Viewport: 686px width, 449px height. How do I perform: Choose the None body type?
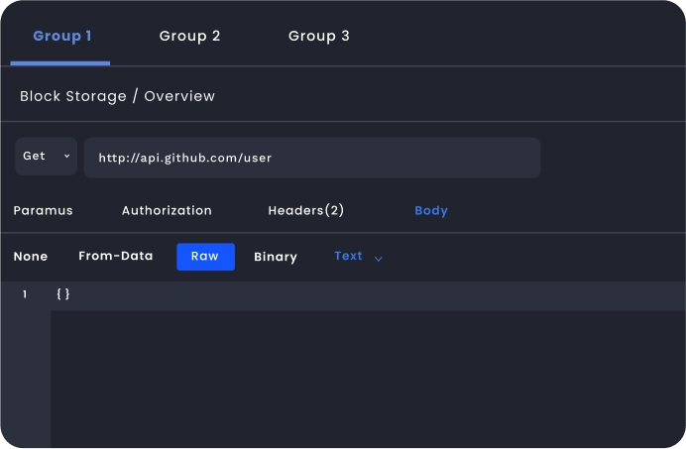tap(31, 256)
